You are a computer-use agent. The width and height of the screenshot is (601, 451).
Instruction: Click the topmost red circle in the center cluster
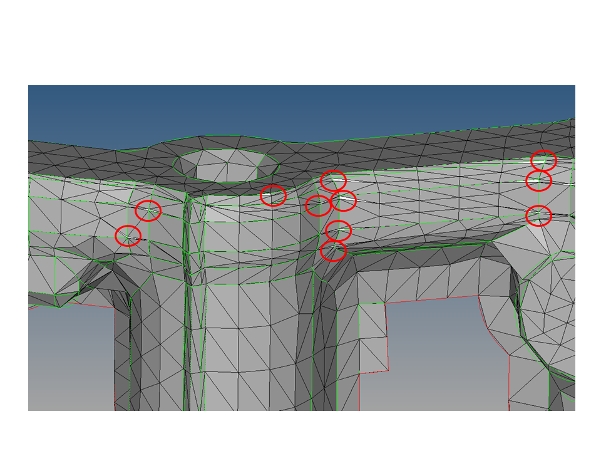(334, 182)
